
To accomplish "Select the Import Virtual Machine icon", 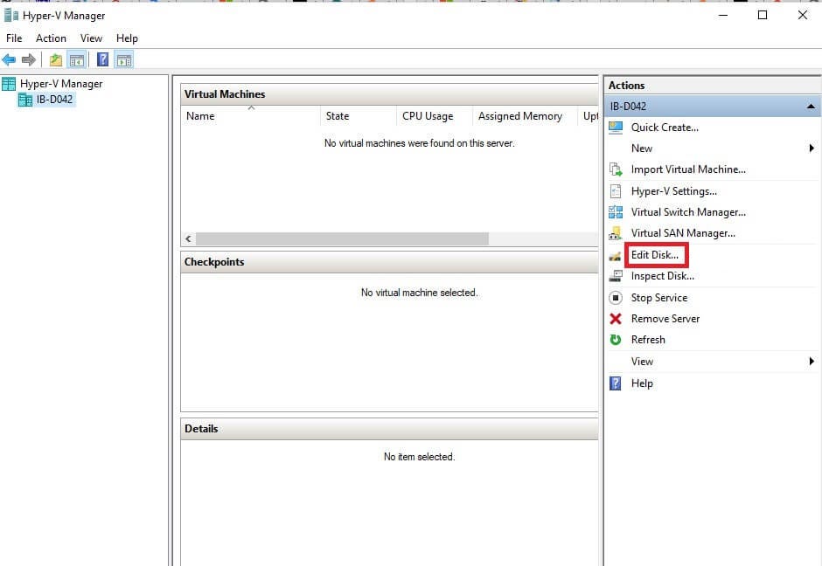I will click(x=617, y=169).
